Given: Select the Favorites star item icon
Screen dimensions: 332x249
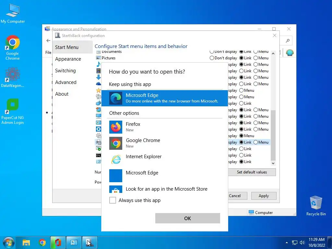Looking at the screenshot, I should (99, 90).
